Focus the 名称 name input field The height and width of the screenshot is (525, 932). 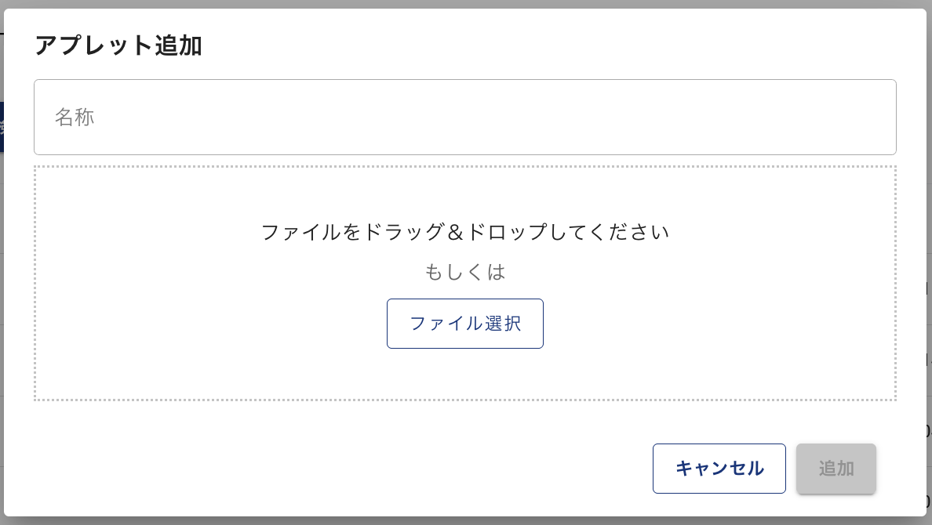click(464, 117)
